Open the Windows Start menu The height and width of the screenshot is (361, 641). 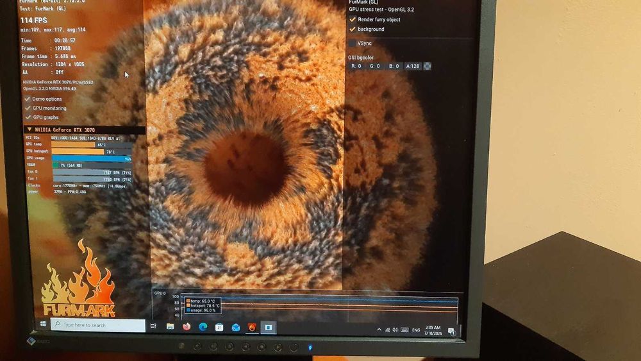click(x=44, y=323)
